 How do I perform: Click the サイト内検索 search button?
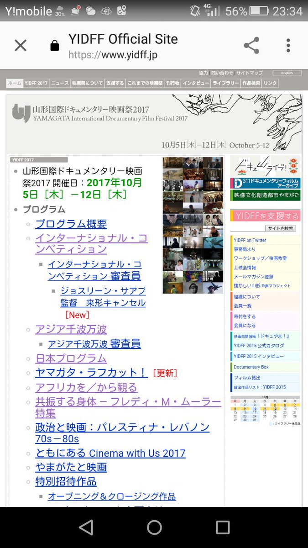[280, 228]
